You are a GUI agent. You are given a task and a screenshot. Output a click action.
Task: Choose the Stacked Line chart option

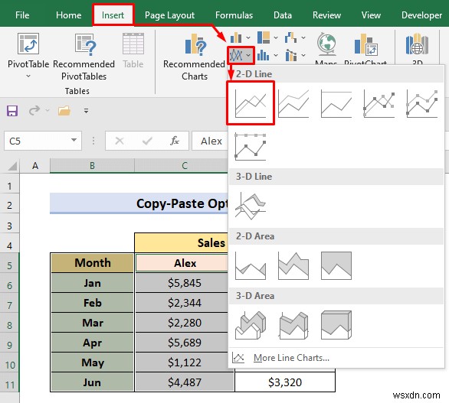click(x=293, y=103)
